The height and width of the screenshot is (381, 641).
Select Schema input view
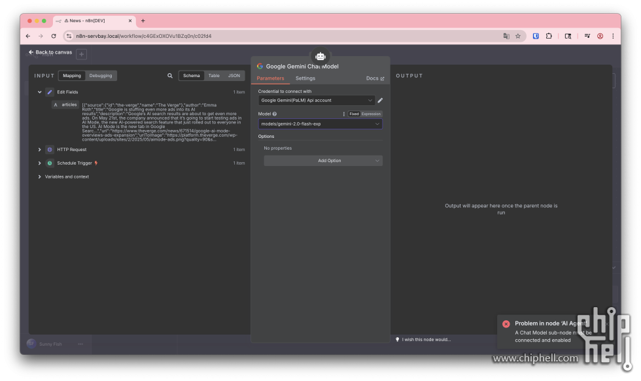pyautogui.click(x=191, y=76)
